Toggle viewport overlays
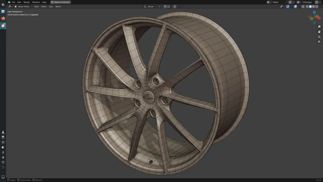Viewport: 323px width, 182px height. coord(295,6)
